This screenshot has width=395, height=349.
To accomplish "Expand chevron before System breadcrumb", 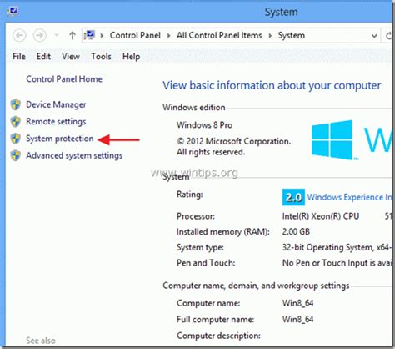I will tap(270, 36).
